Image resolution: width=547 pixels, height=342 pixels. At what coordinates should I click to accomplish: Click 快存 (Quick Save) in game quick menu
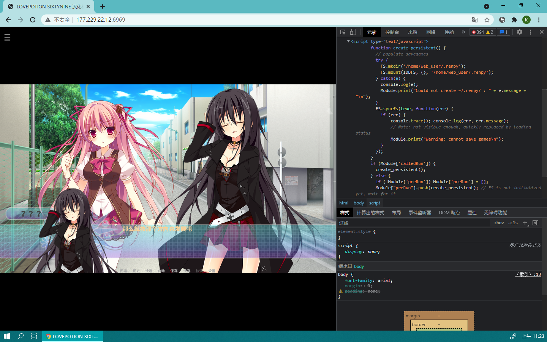point(187,271)
